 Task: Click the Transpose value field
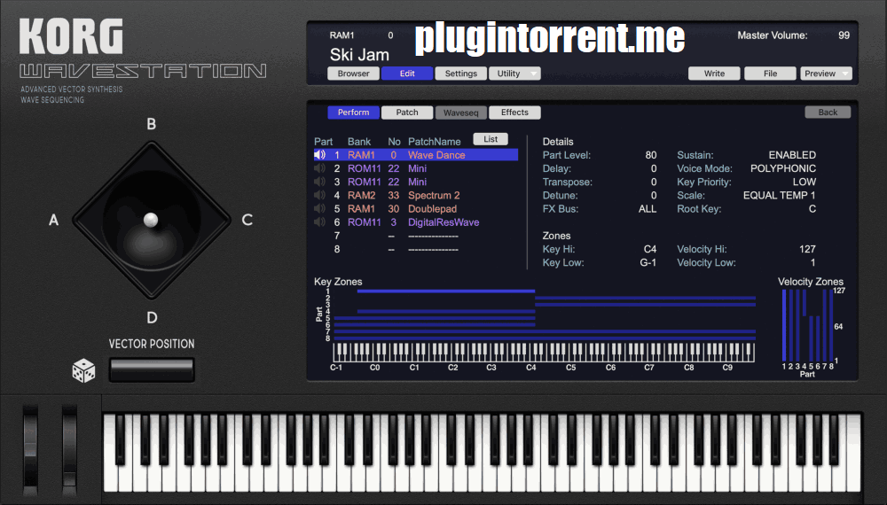654,182
